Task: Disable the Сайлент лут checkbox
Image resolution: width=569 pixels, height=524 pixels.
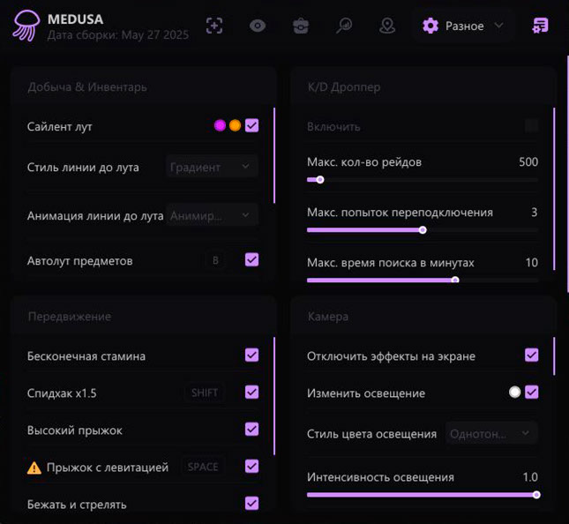Action: (252, 125)
